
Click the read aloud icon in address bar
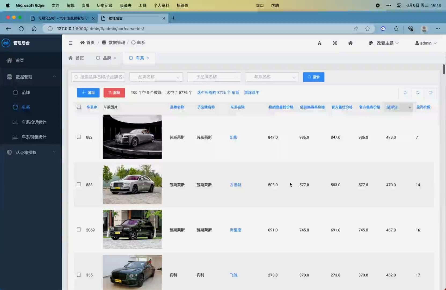coord(356,29)
